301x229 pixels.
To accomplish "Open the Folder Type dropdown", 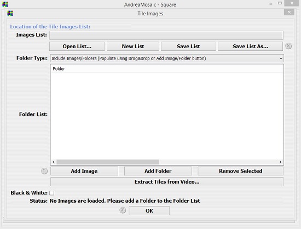I will 167,58.
